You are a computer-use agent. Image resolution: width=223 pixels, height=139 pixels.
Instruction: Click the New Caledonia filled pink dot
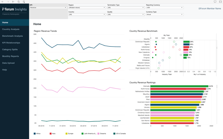coord(153,52)
